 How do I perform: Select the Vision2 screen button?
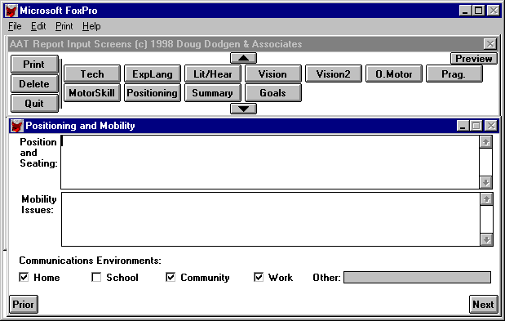334,74
